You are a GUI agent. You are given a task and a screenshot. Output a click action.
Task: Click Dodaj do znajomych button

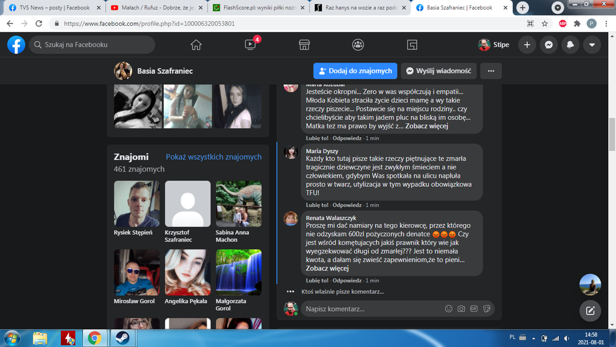[355, 70]
